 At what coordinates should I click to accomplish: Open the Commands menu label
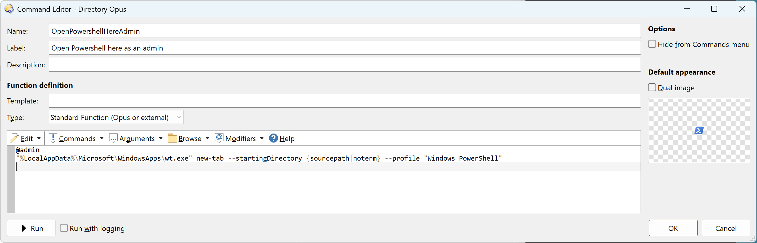pyautogui.click(x=77, y=139)
